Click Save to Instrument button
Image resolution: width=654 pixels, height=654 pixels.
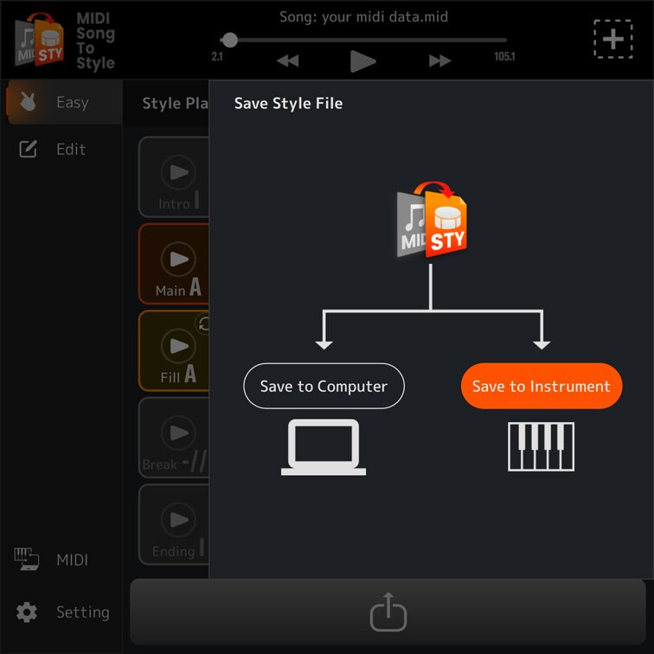coord(541,387)
